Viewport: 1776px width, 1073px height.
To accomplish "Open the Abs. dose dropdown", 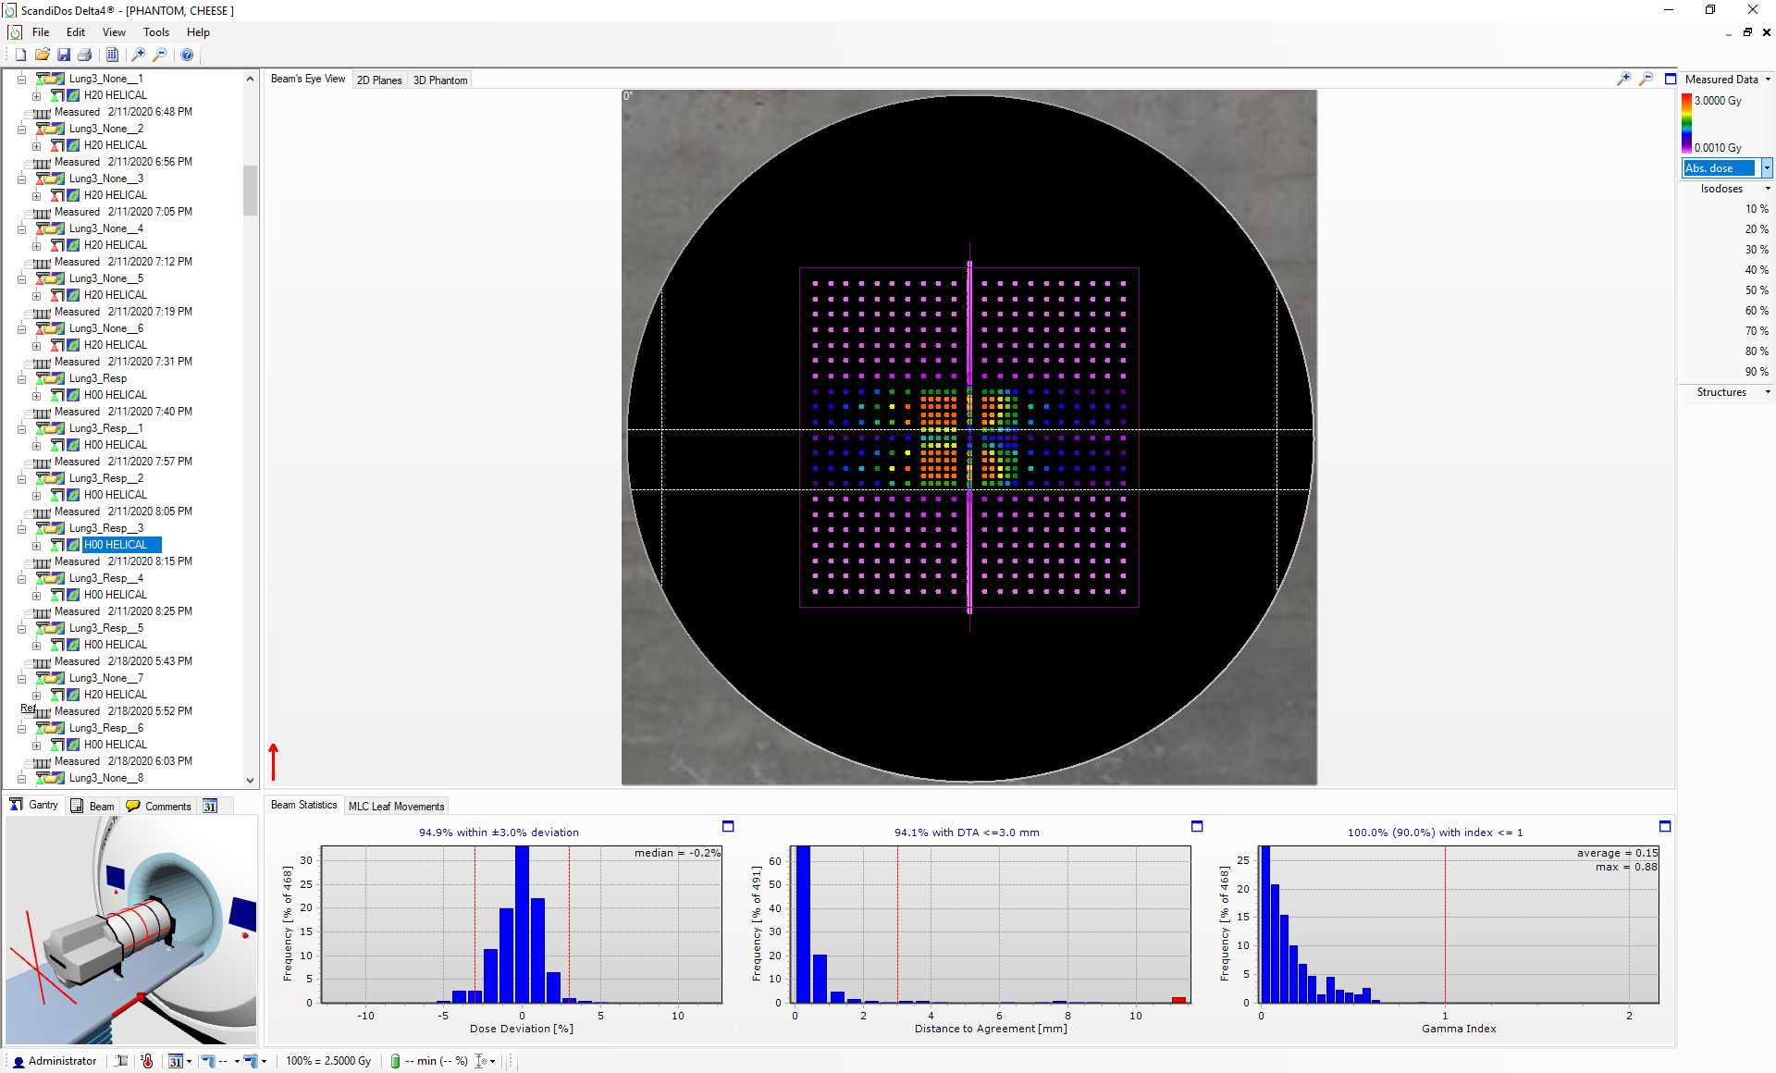I will click(1766, 167).
